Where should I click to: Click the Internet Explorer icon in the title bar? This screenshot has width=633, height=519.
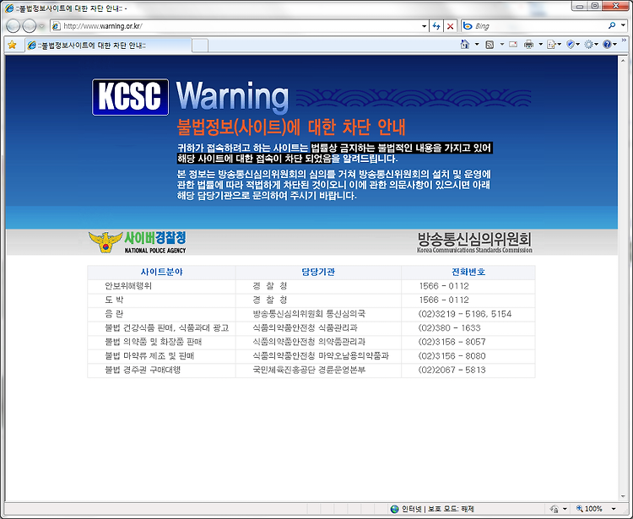pos(9,8)
